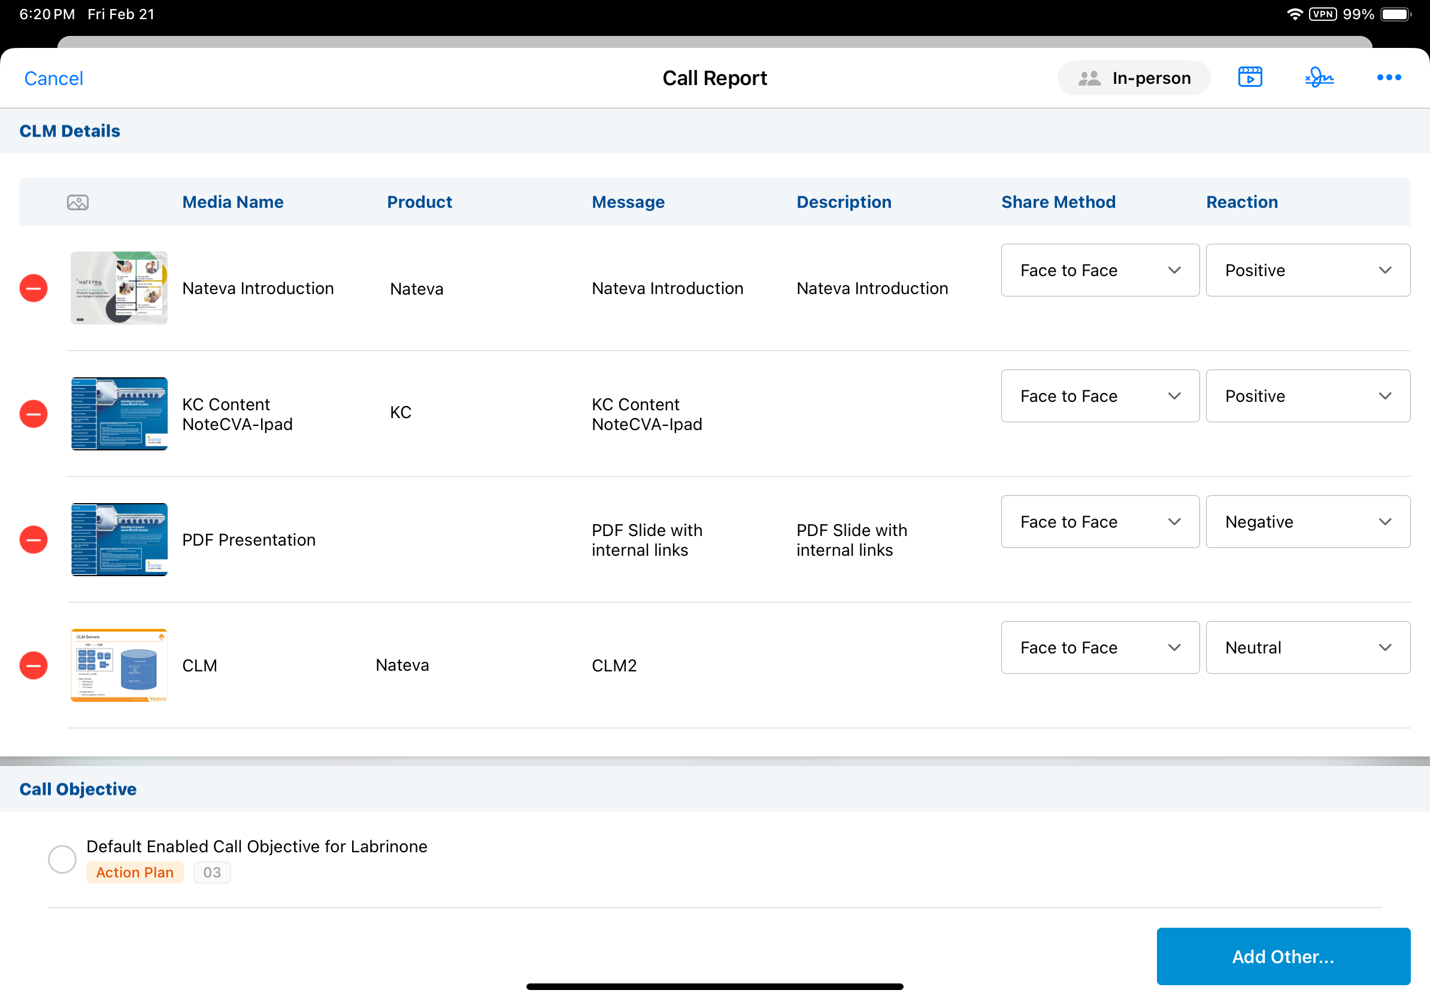Open Reaction dropdown for Nateva Introduction
The image size is (1430, 999).
pos(1307,270)
